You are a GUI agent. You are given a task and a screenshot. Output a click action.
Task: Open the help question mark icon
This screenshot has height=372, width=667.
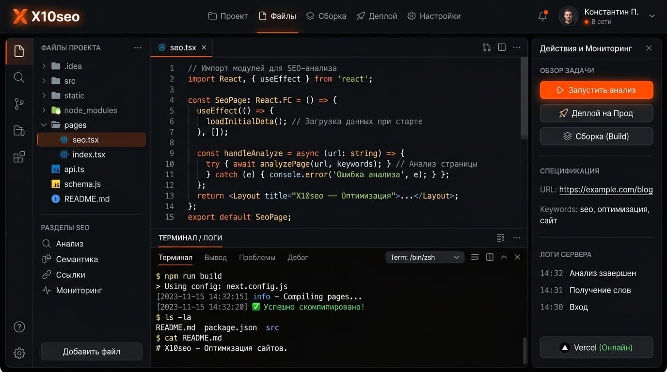pyautogui.click(x=19, y=327)
